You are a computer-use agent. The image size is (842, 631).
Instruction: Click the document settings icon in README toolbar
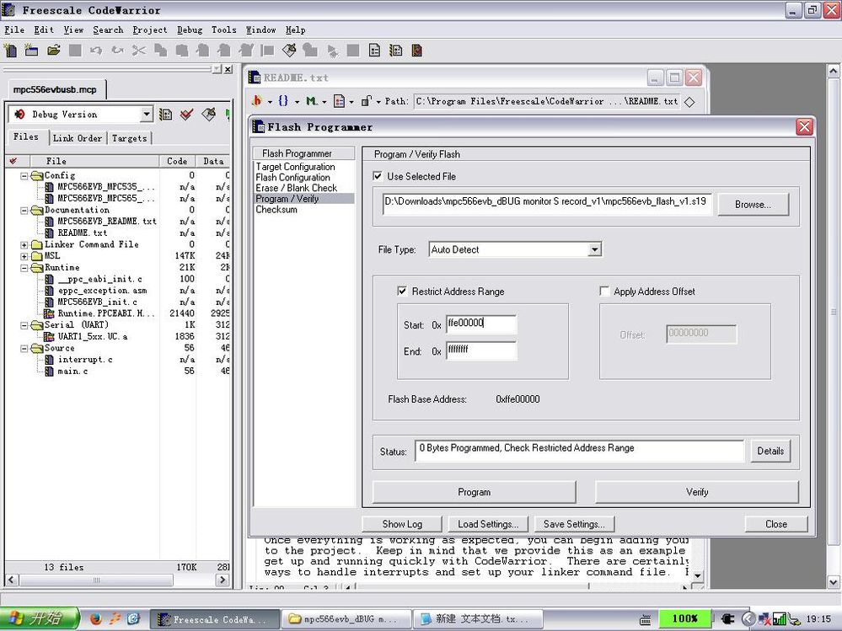pyautogui.click(x=340, y=101)
